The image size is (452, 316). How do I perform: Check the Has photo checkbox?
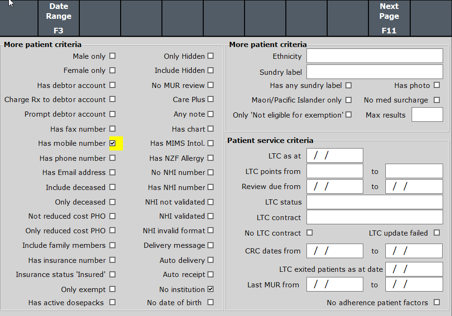(x=437, y=85)
